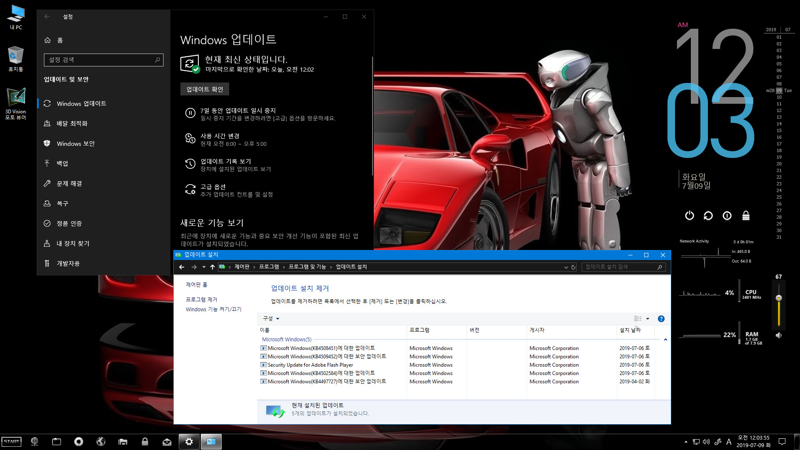Click 프로그램 breadcrumb in address bar

point(269,267)
